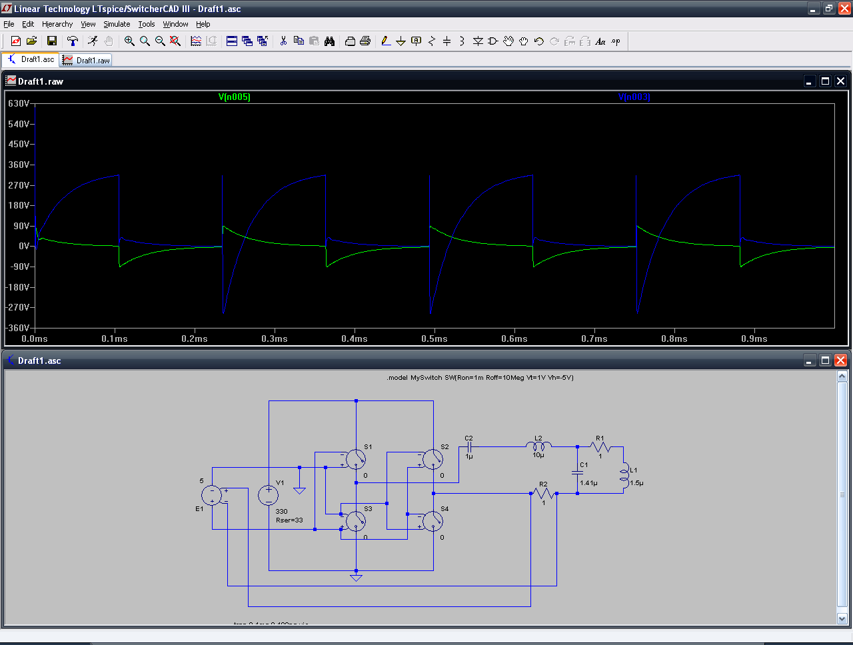This screenshot has height=645, width=853.
Task: Place a Capacitor from the toolbar
Action: tap(447, 41)
